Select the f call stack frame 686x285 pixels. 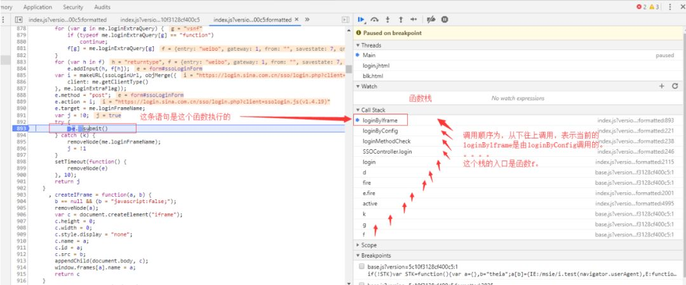click(519, 235)
